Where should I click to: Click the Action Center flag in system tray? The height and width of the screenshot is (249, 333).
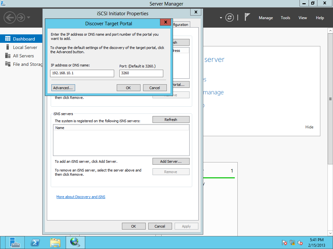click(284, 242)
